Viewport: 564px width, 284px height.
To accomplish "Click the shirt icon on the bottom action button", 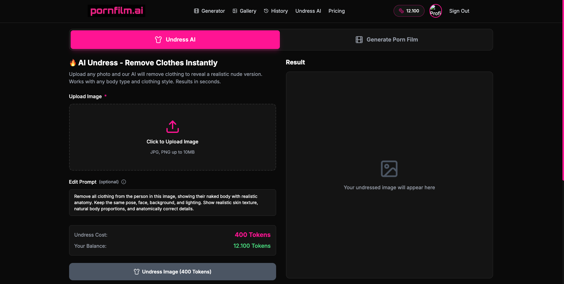I will 137,272.
